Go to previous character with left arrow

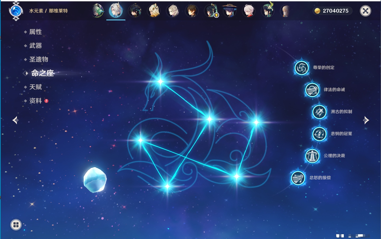[x=15, y=120]
